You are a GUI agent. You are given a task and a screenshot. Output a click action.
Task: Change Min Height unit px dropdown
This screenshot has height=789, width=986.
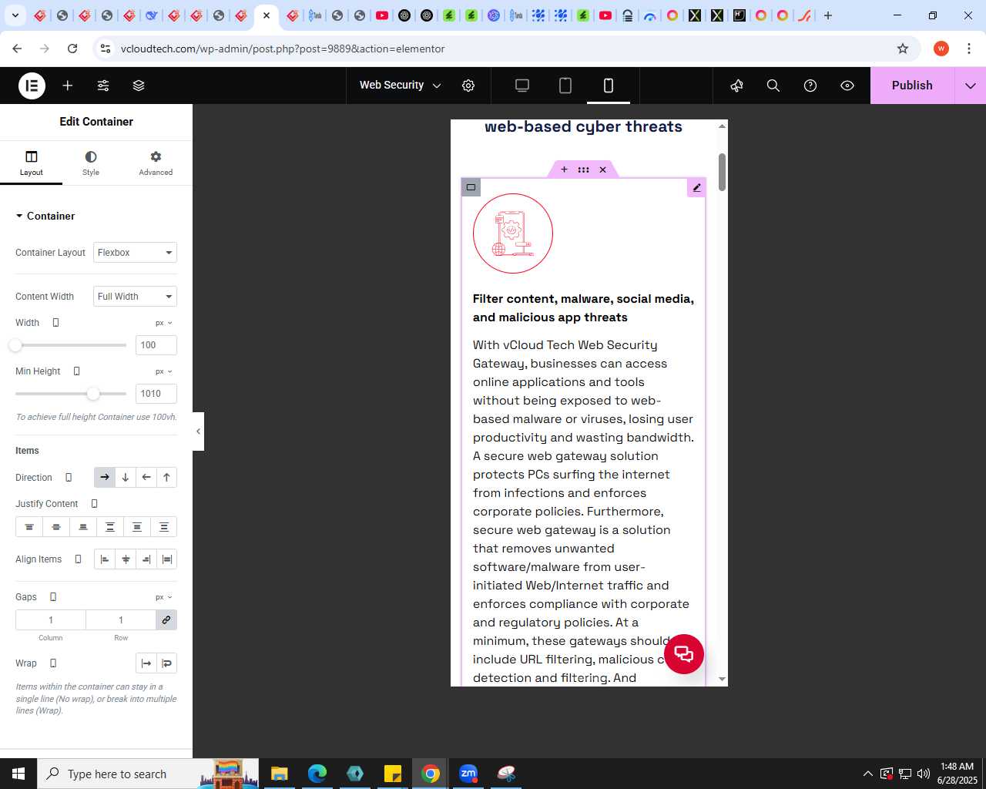164,371
